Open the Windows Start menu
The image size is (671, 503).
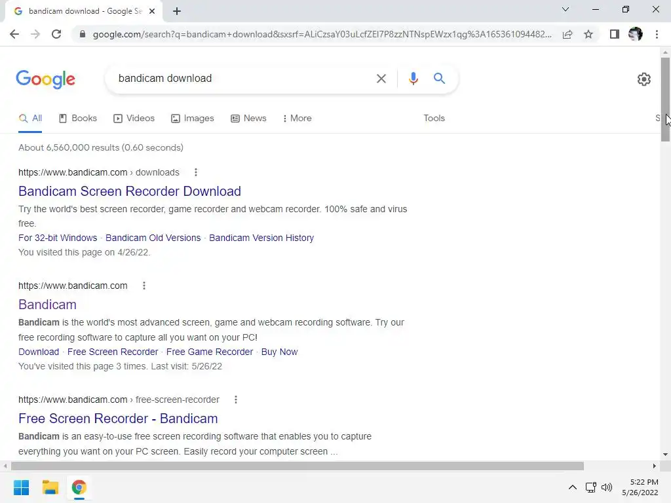point(22,487)
